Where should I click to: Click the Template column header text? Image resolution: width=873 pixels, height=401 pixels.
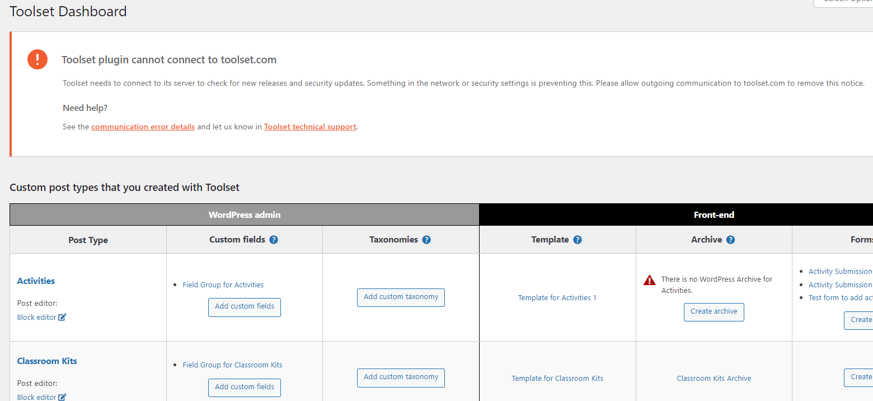pyautogui.click(x=550, y=240)
